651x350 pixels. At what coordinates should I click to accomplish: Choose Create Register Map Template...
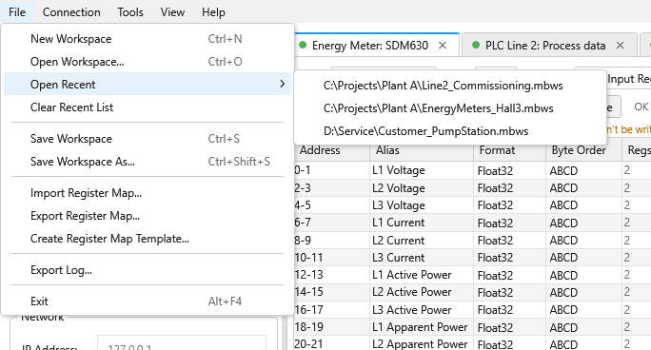point(148,239)
